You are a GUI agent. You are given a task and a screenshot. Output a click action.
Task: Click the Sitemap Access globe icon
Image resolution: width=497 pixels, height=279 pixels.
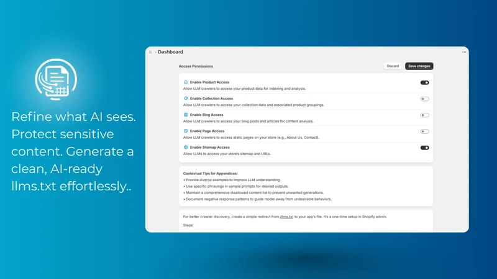click(186, 147)
